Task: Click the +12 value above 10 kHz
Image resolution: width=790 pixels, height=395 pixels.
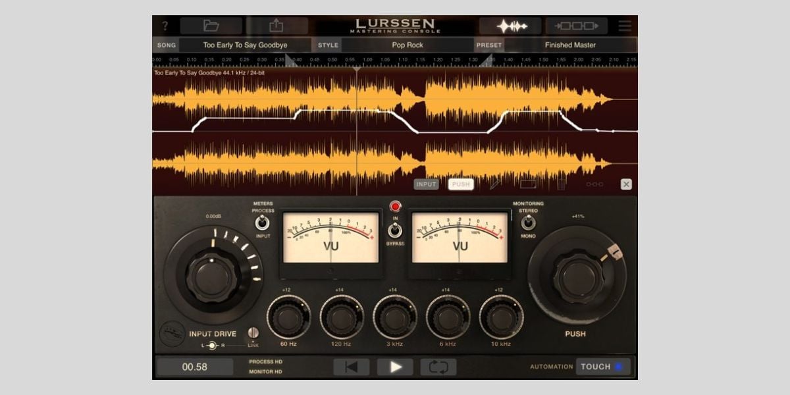Action: tap(499, 290)
